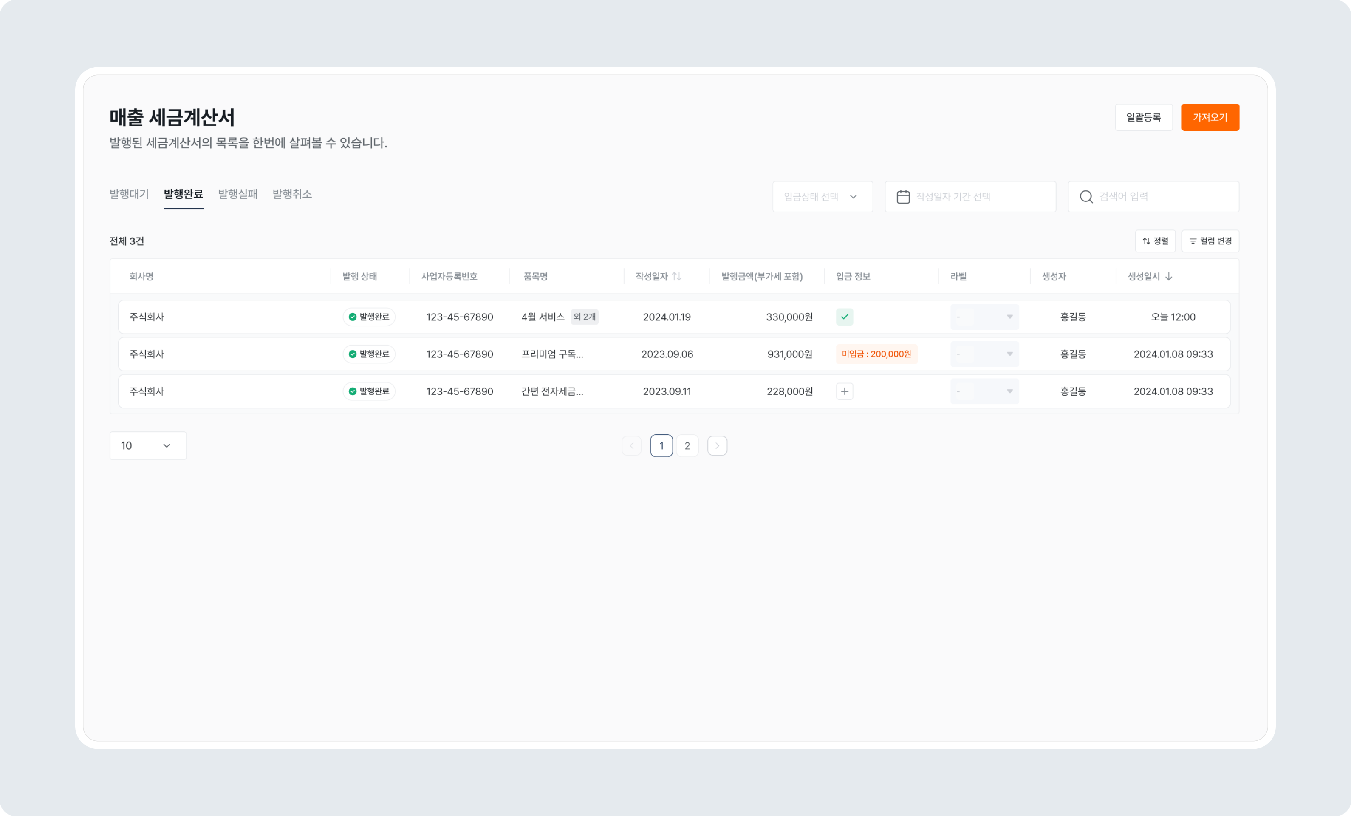Click the 일괄등록 button
The image size is (1351, 816).
(1144, 117)
